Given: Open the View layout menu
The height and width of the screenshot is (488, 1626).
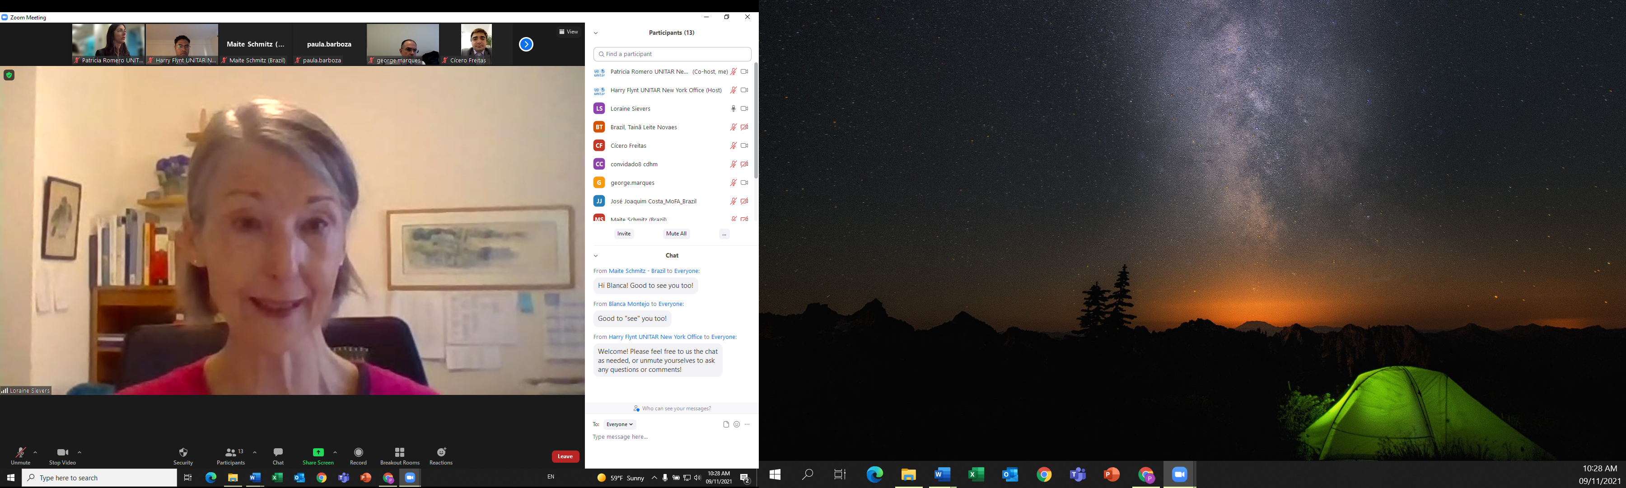Looking at the screenshot, I should (x=568, y=32).
